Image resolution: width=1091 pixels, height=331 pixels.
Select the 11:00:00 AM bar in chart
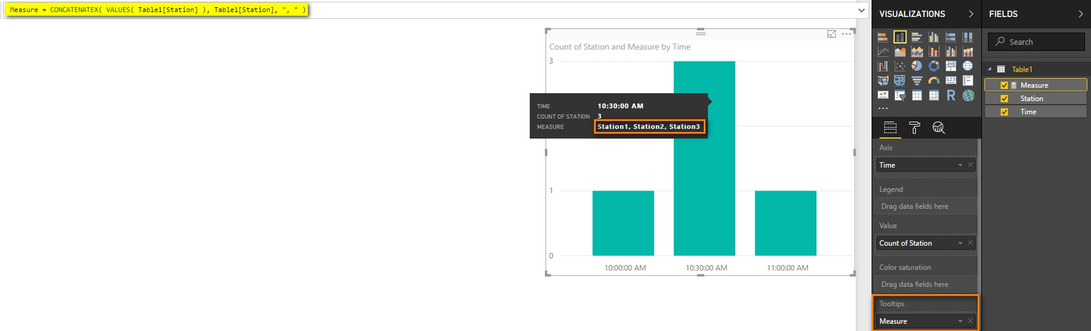[x=786, y=223]
